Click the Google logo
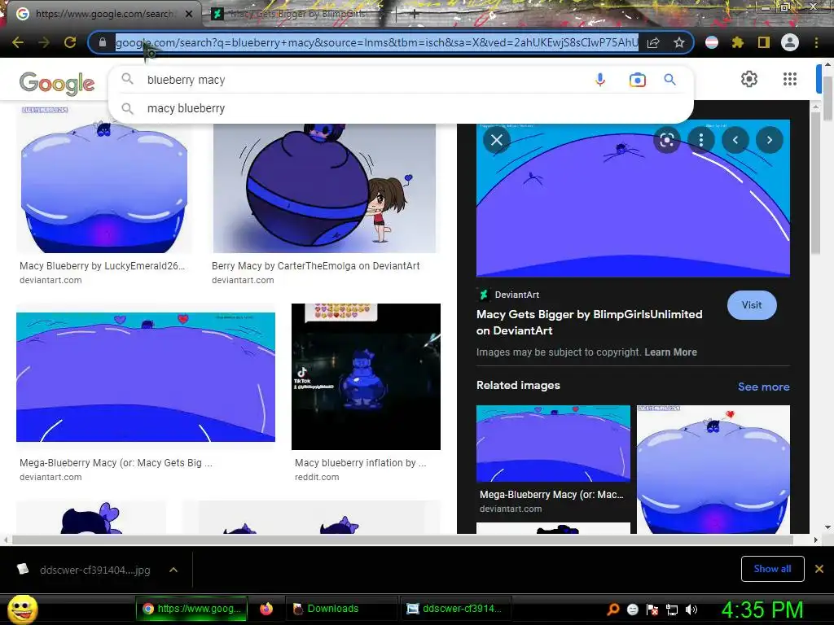This screenshot has width=834, height=625. coord(57,84)
